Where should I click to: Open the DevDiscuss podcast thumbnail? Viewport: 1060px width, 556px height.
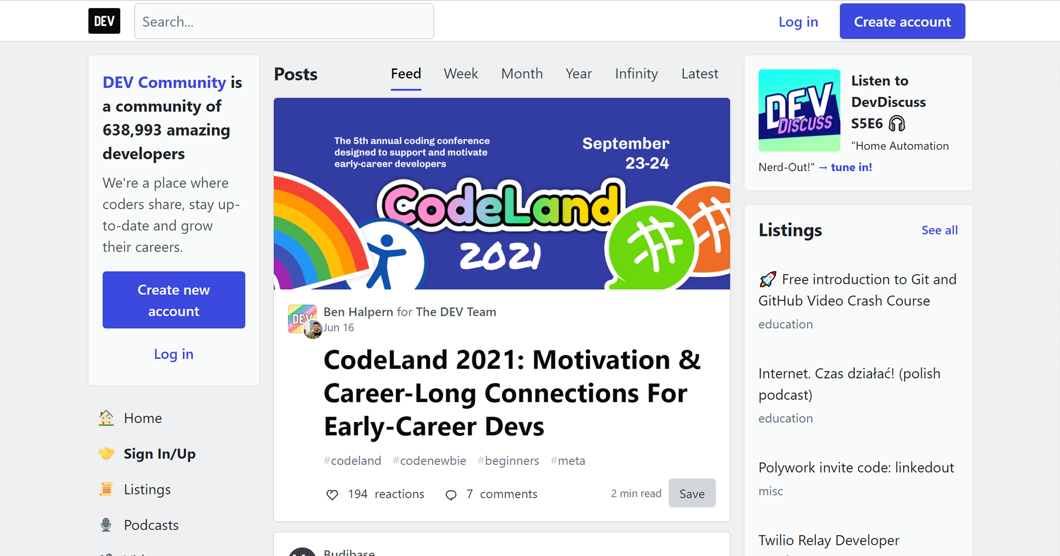[799, 110]
